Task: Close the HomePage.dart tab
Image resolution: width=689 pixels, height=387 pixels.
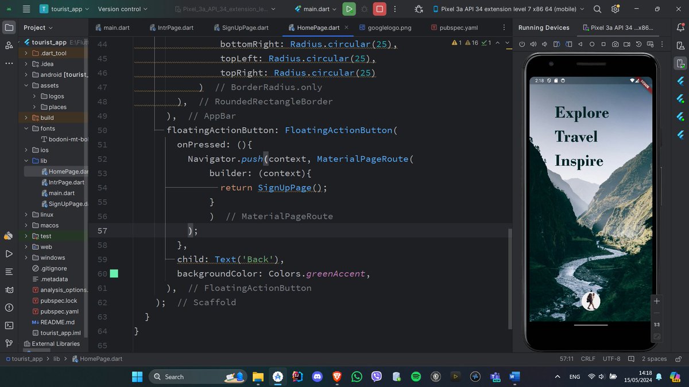Action: pos(346,28)
